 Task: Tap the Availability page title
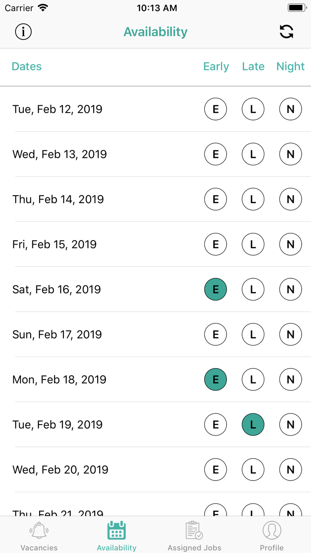coord(155,32)
